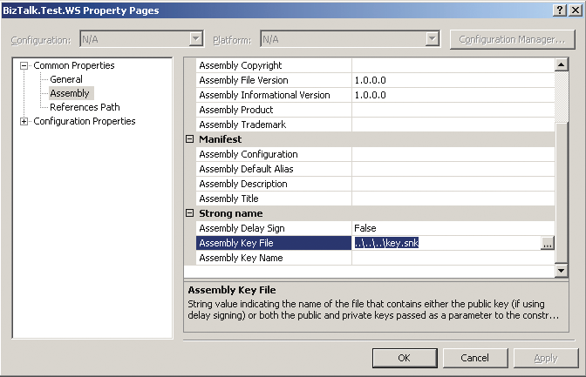Click scroll up arrow of property grid

pyautogui.click(x=561, y=65)
